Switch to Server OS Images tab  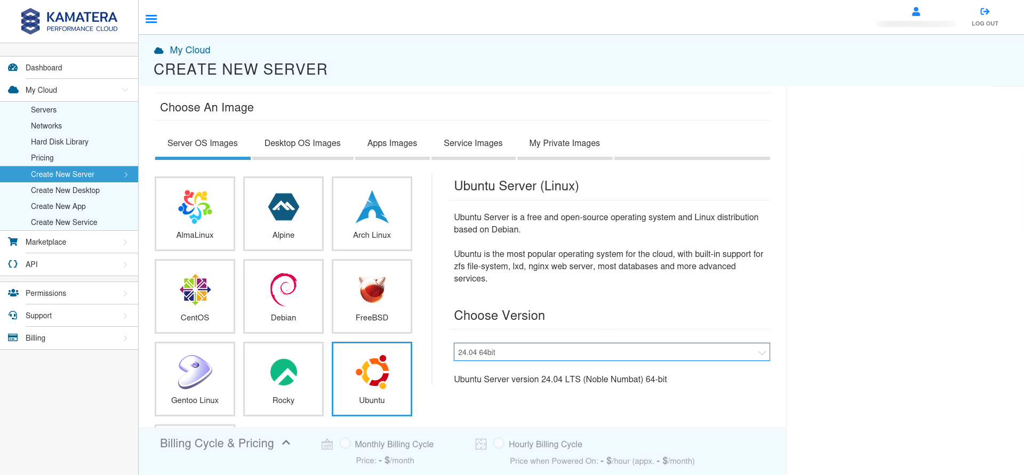point(203,143)
